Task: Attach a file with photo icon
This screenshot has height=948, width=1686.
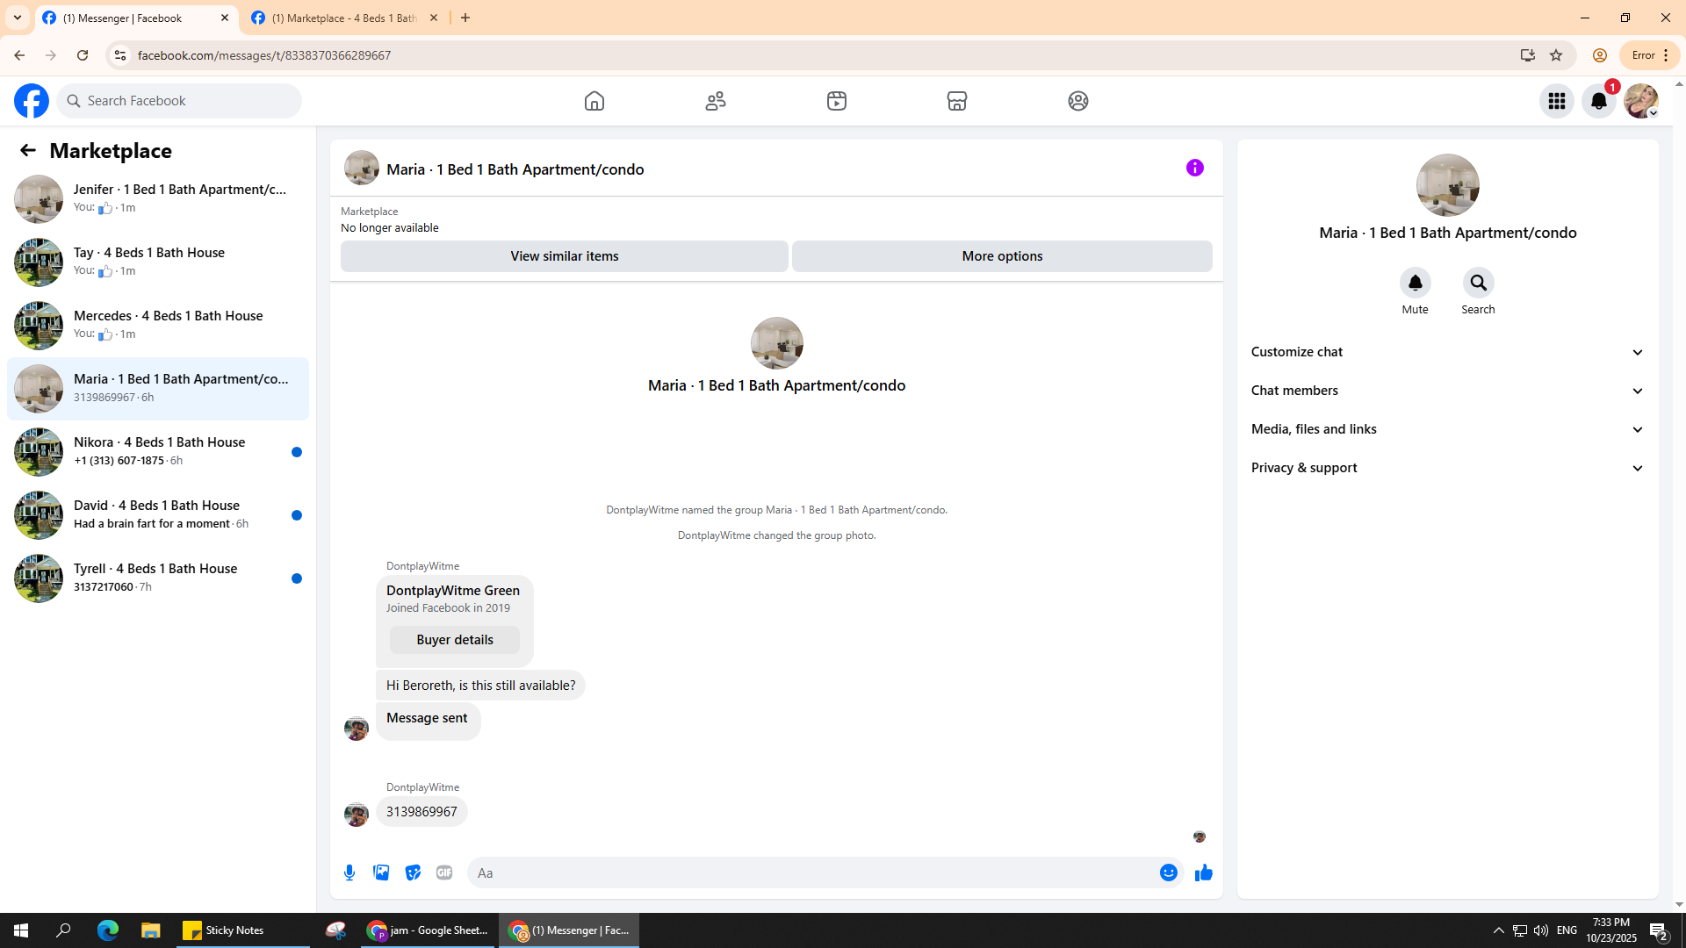Action: pyautogui.click(x=381, y=873)
